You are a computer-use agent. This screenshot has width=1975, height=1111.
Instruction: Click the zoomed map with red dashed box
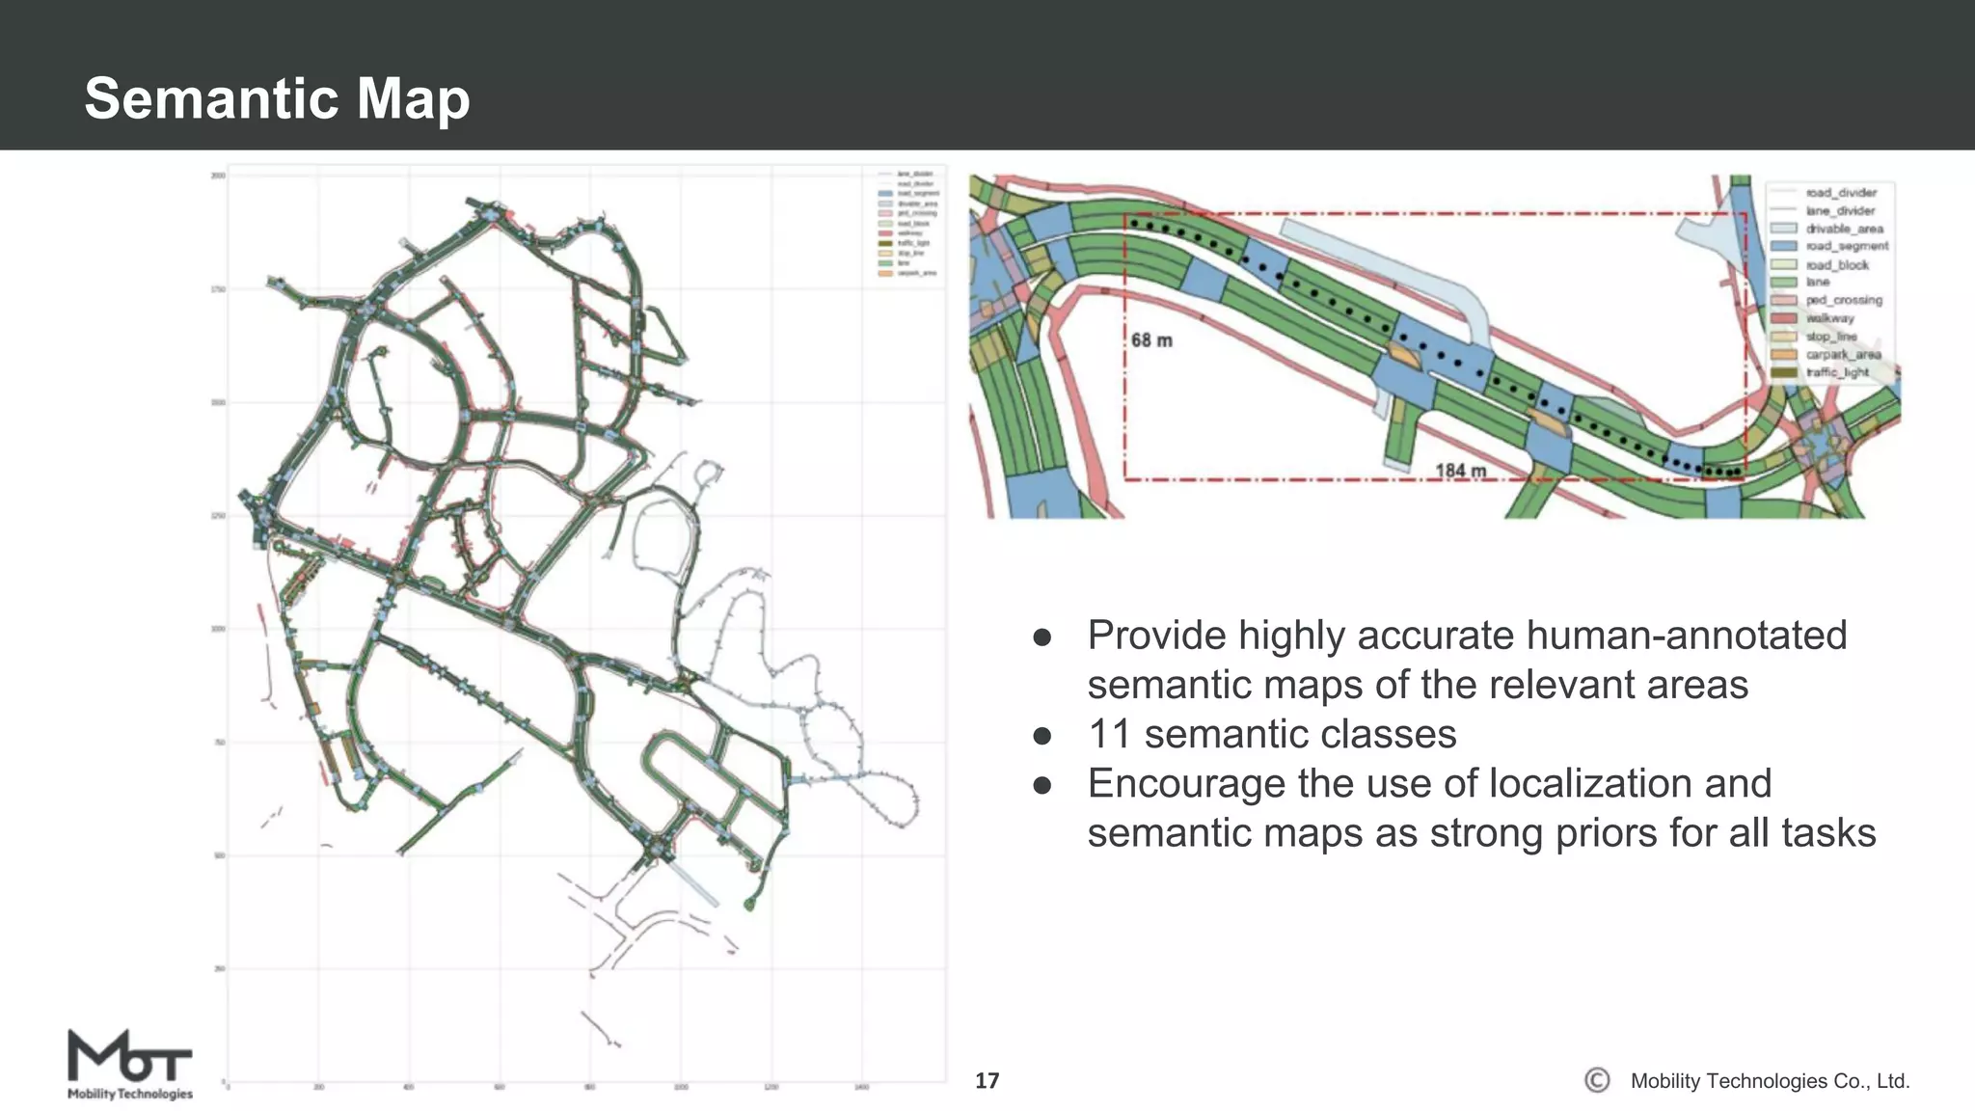point(1434,347)
